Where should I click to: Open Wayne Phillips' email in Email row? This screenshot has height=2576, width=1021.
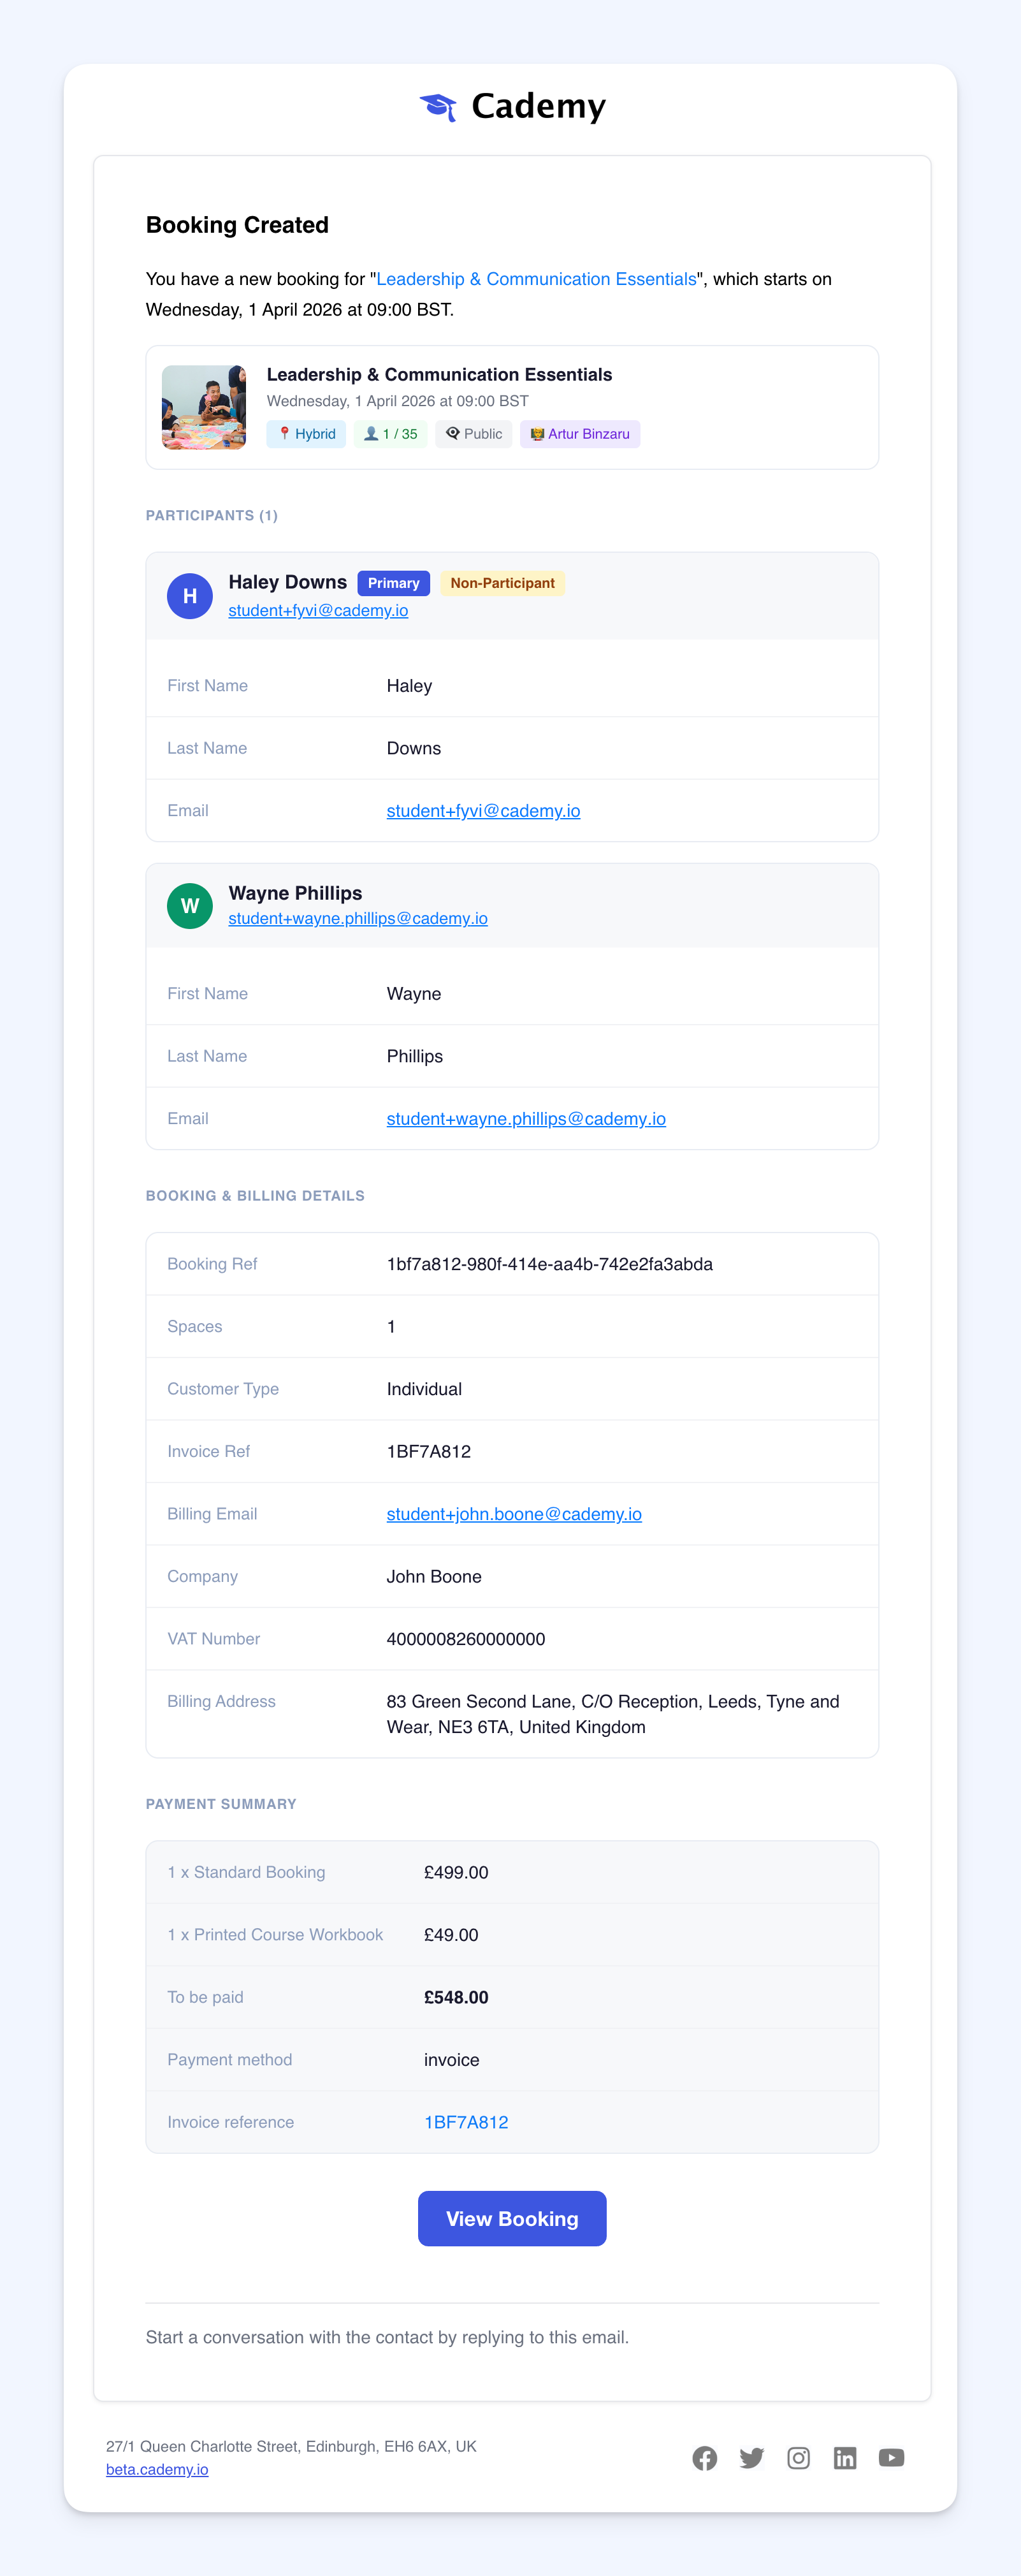526,1119
